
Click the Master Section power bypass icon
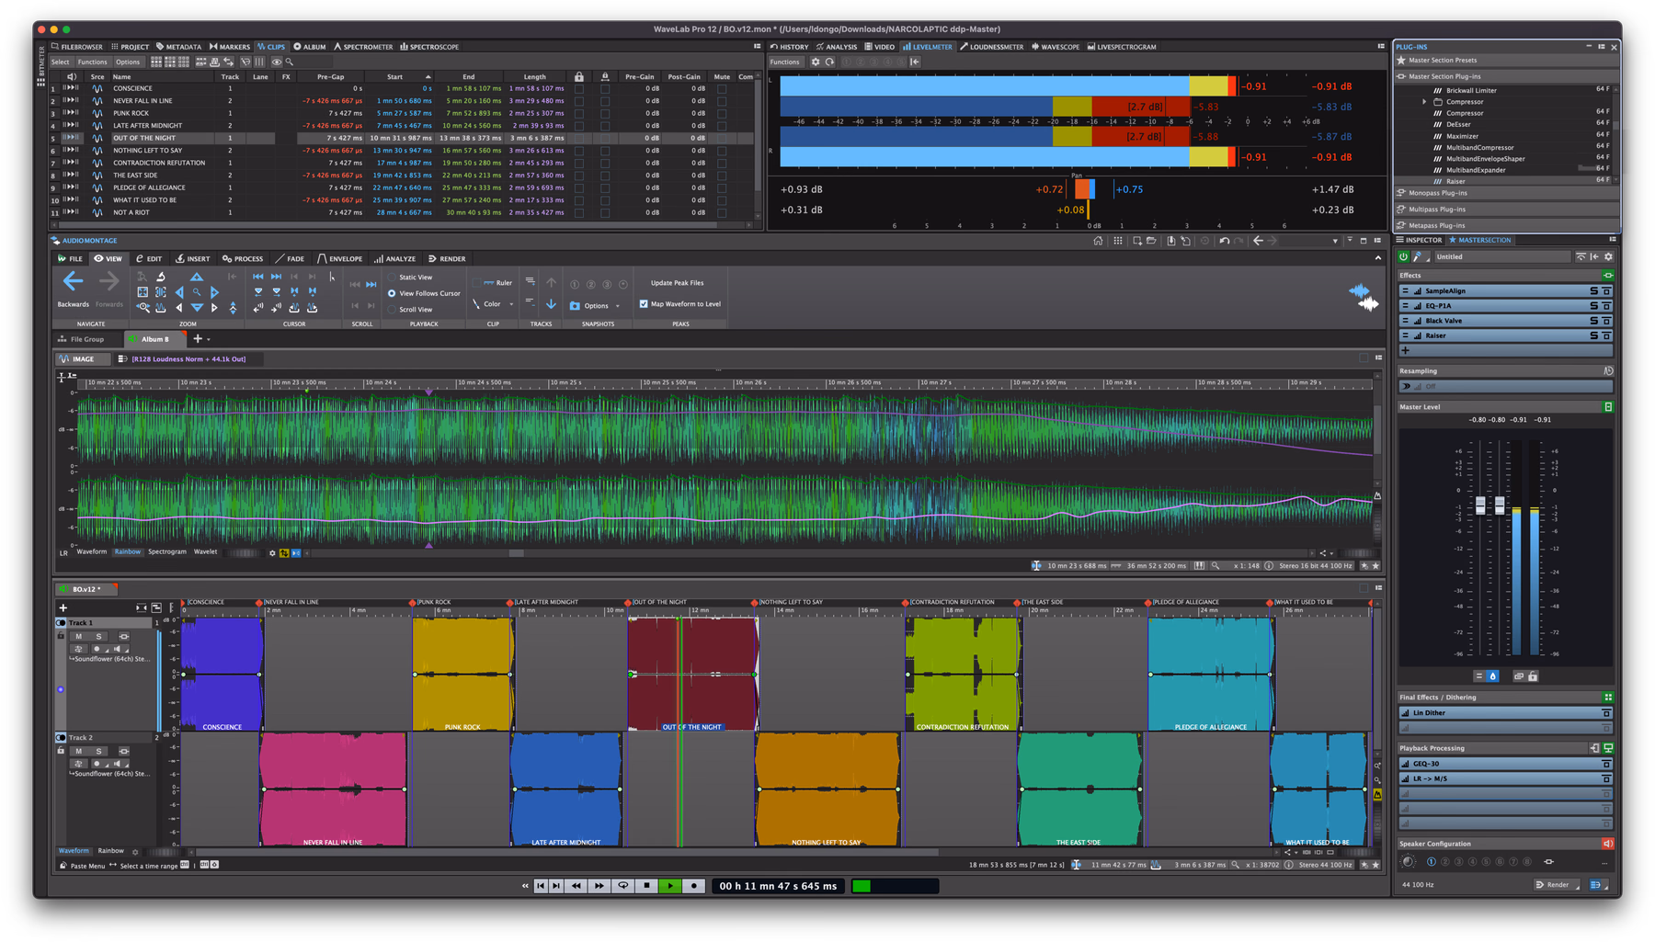(1403, 257)
